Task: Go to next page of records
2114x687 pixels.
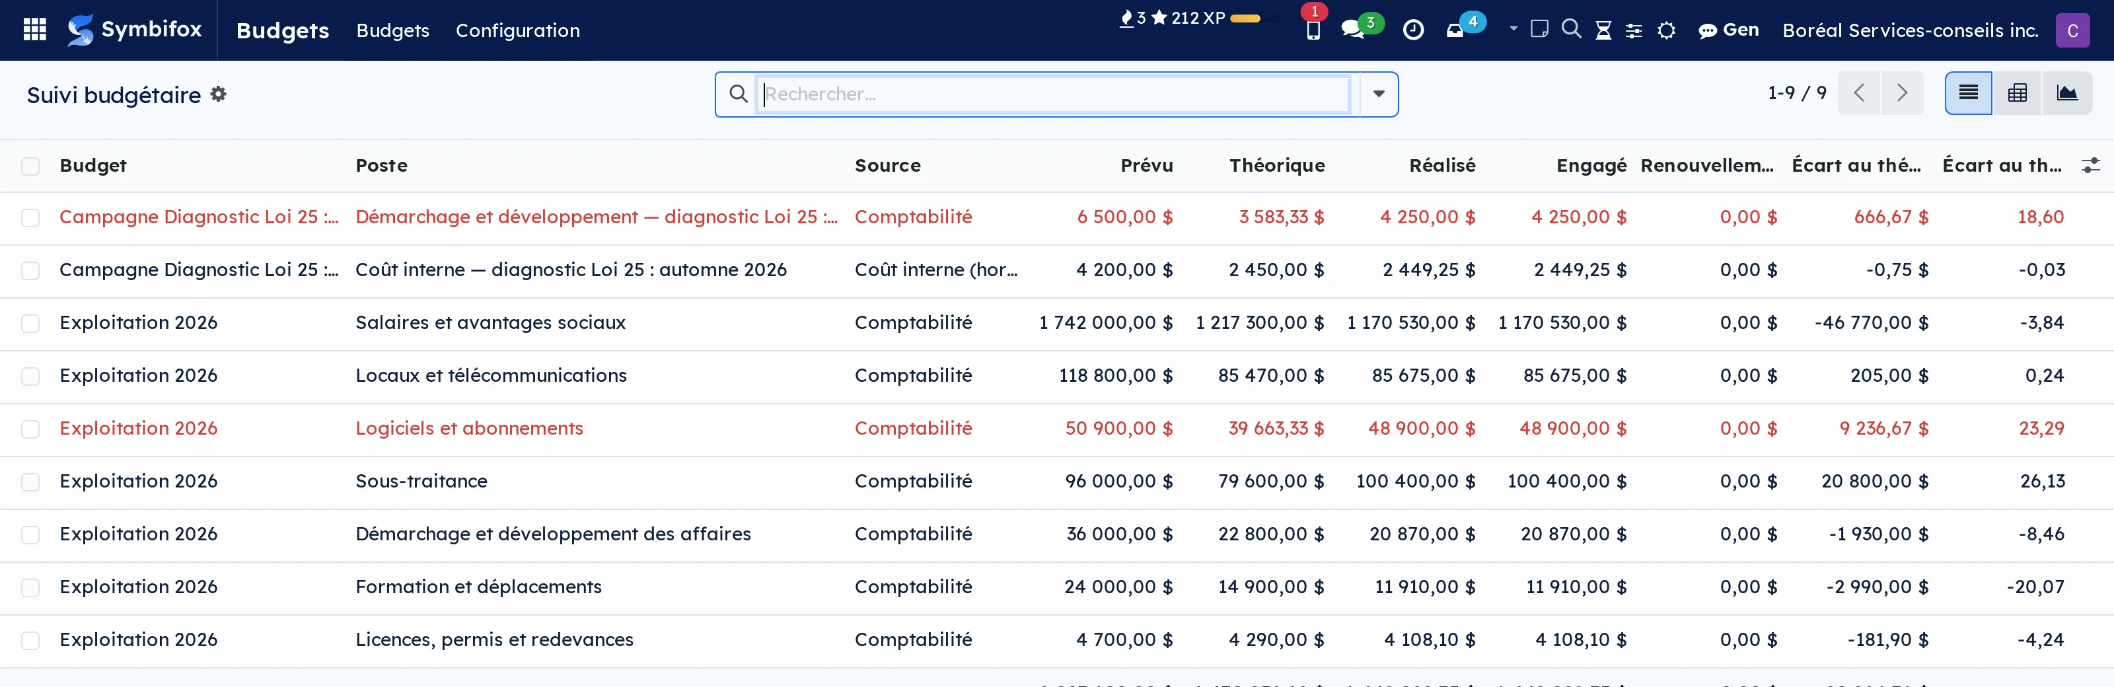Action: point(1901,92)
